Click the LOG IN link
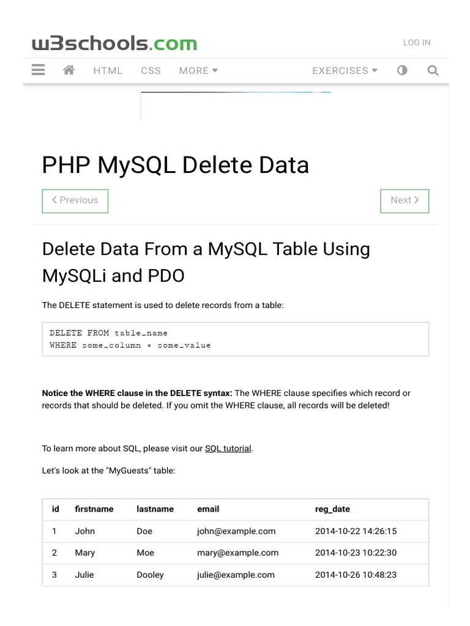470x626 pixels. pos(417,43)
